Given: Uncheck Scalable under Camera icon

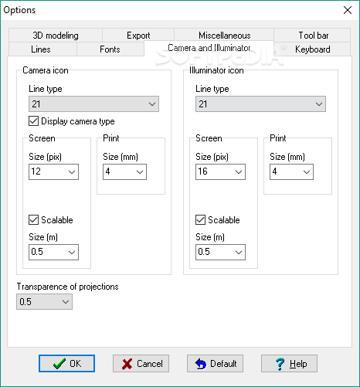Looking at the screenshot, I should [33, 220].
